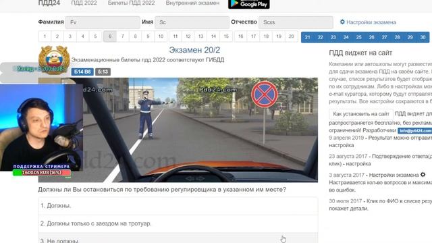The image size is (432, 243).
Task: Go to question 3
Action: coord(70,36)
